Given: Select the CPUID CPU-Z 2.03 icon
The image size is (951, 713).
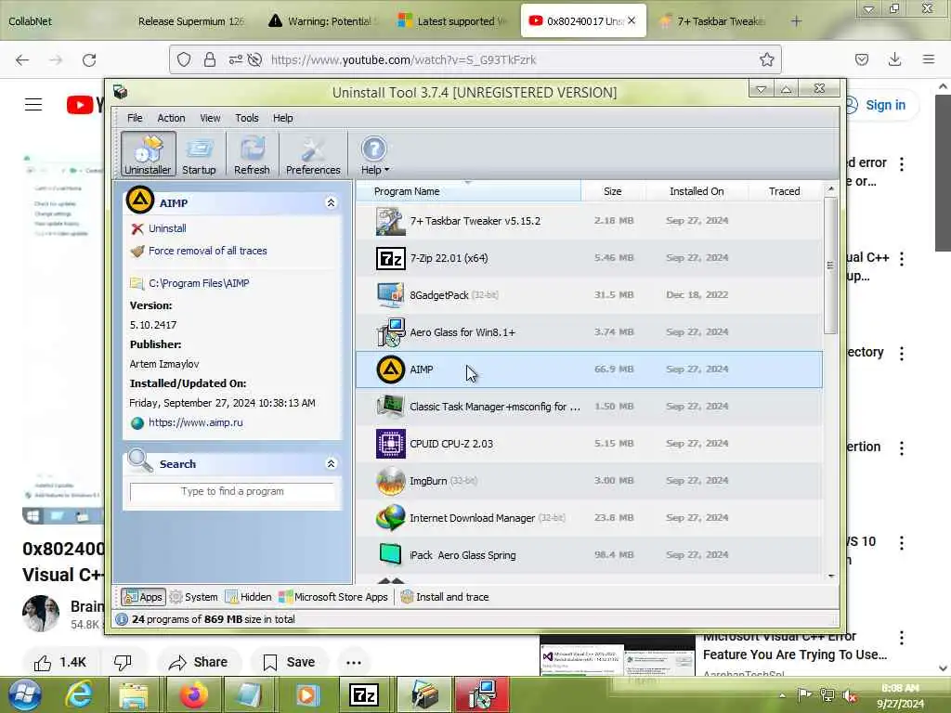Looking at the screenshot, I should coord(390,444).
